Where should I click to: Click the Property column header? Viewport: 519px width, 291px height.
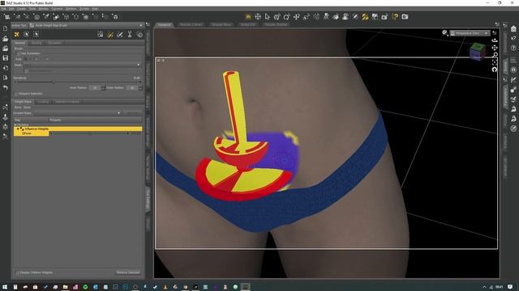pos(96,120)
